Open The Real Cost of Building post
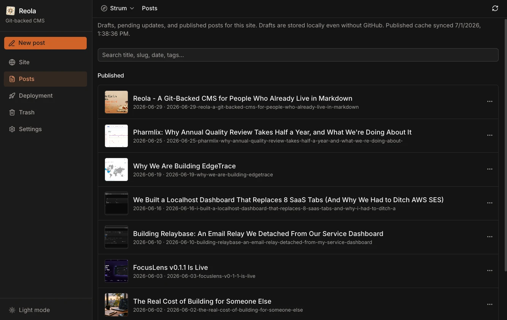507x320 pixels. click(202, 301)
